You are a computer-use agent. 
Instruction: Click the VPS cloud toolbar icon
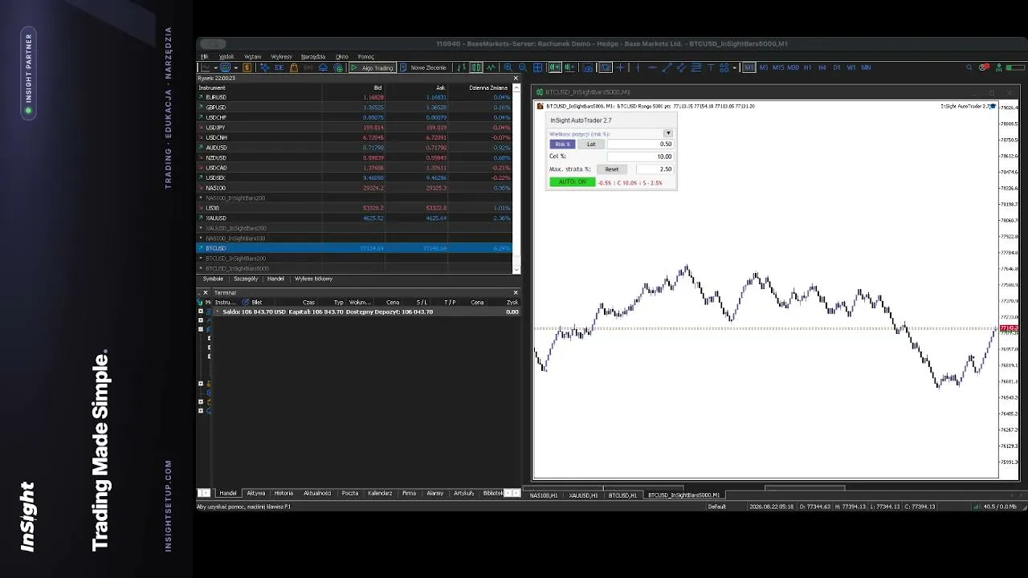(x=321, y=67)
